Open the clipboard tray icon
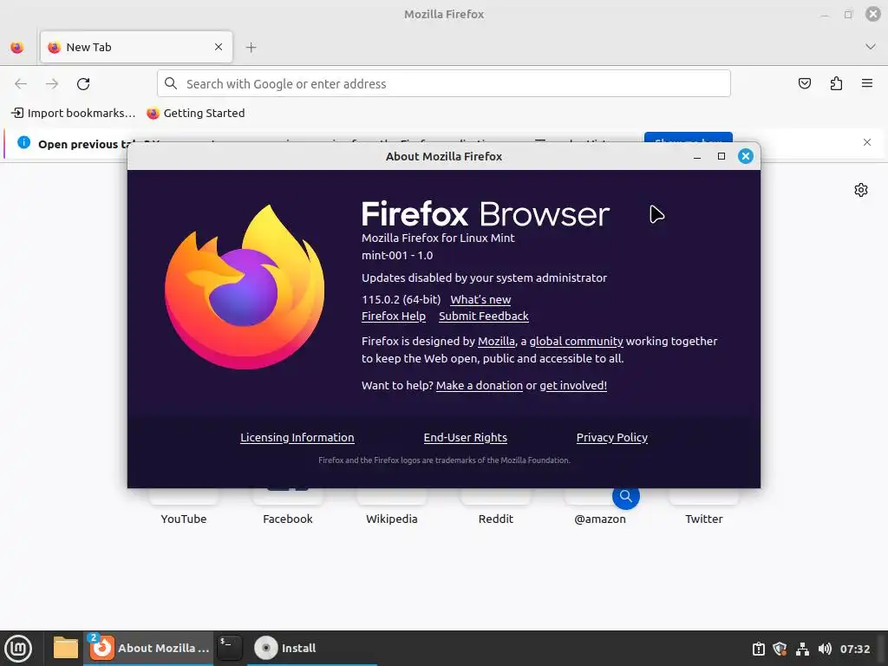 [758, 649]
